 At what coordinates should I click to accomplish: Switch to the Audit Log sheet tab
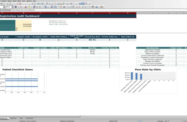pyautogui.click(x=13, y=118)
